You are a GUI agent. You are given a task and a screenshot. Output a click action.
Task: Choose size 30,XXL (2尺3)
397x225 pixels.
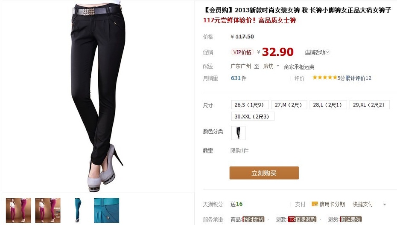click(x=252, y=116)
